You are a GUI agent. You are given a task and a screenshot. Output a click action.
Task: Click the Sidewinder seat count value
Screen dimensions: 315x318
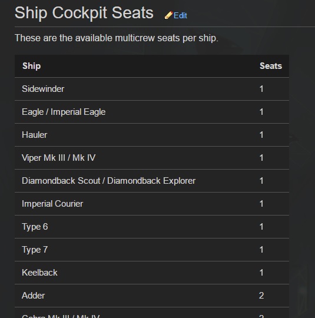pyautogui.click(x=261, y=89)
